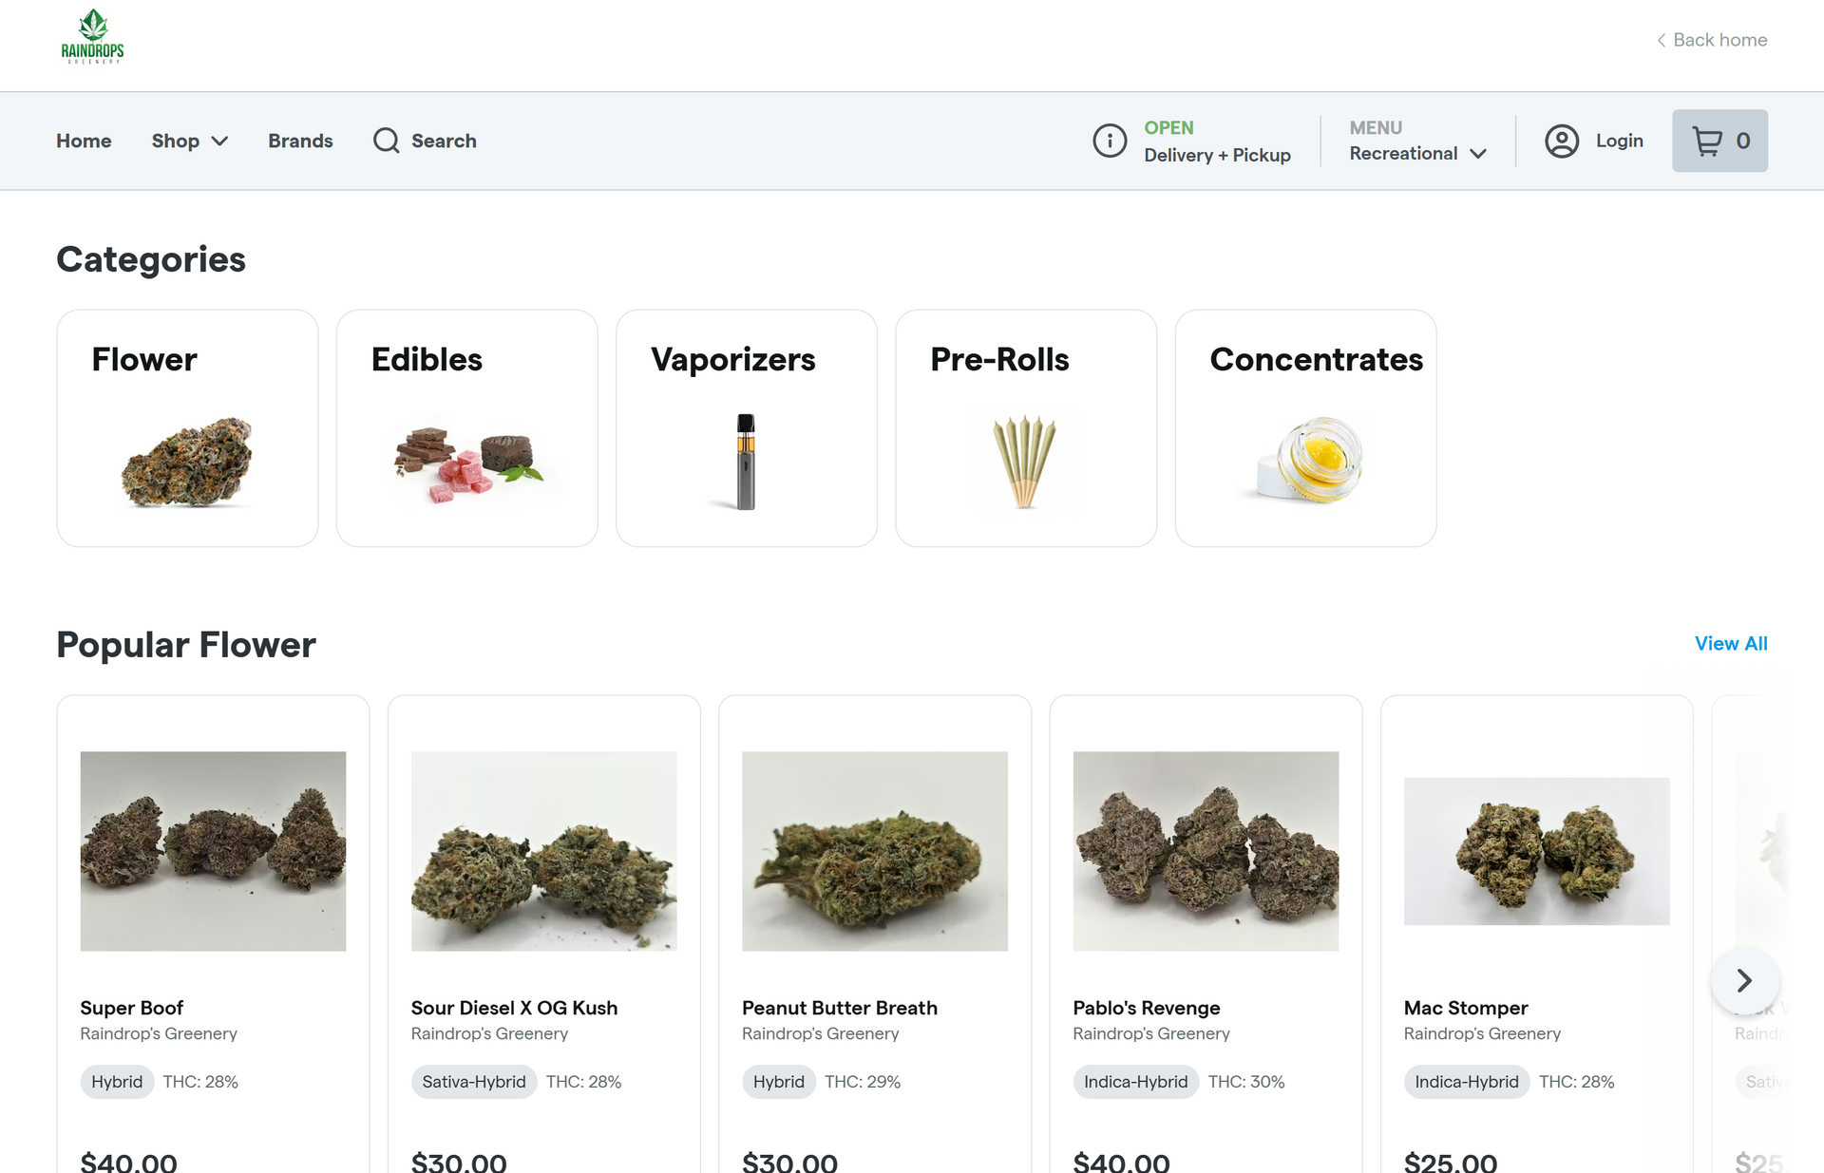
Task: Click the next arrow on flower carousel
Action: pyautogui.click(x=1744, y=980)
